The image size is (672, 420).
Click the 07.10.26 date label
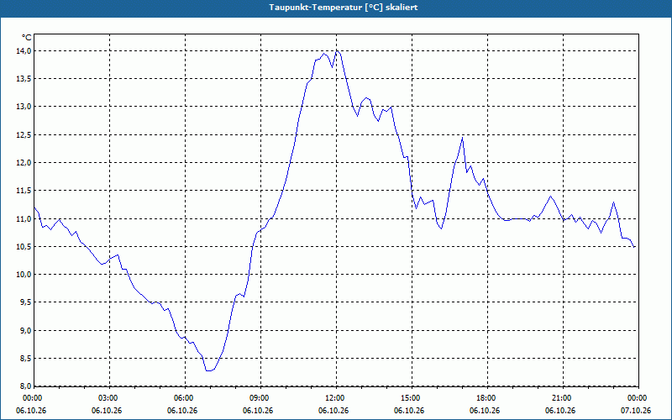click(x=636, y=411)
